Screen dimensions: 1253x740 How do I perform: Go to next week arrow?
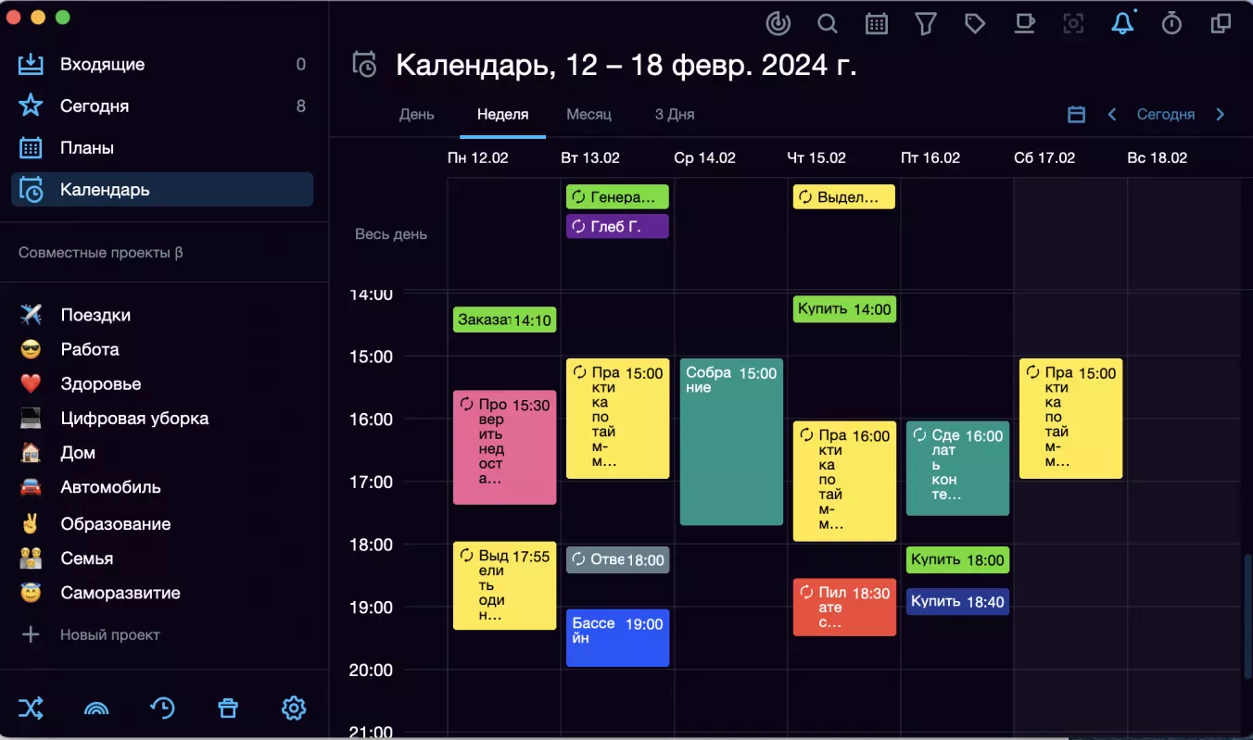(x=1221, y=115)
